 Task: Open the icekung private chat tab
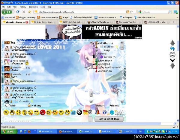tap(34, 105)
